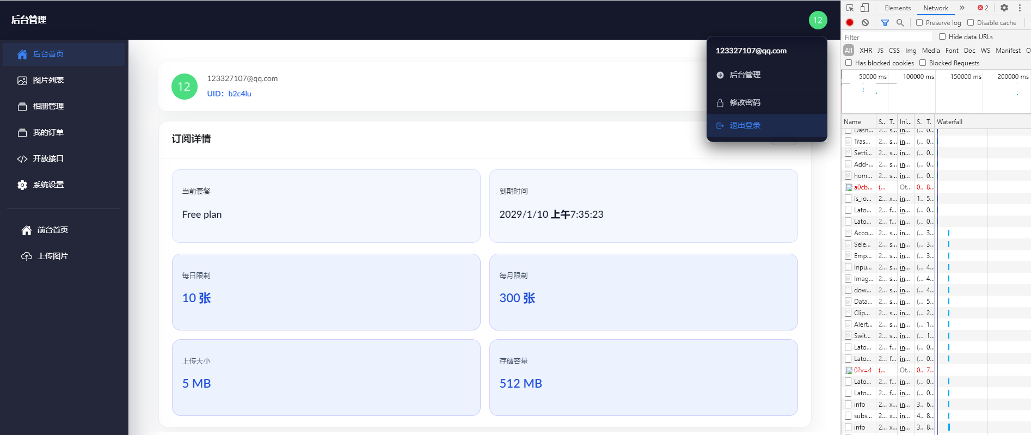Tick Hide data URLs checkbox
The width and height of the screenshot is (1031, 435).
pyautogui.click(x=942, y=36)
